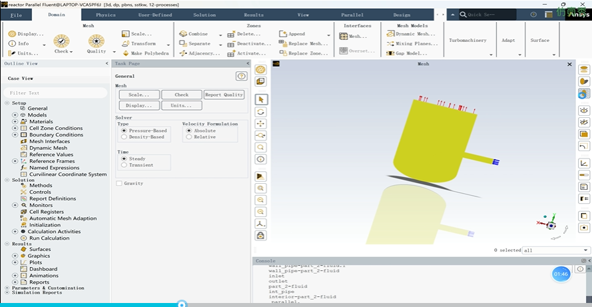Open Units settings in ribbon
This screenshot has width=592, height=307.
[23, 53]
